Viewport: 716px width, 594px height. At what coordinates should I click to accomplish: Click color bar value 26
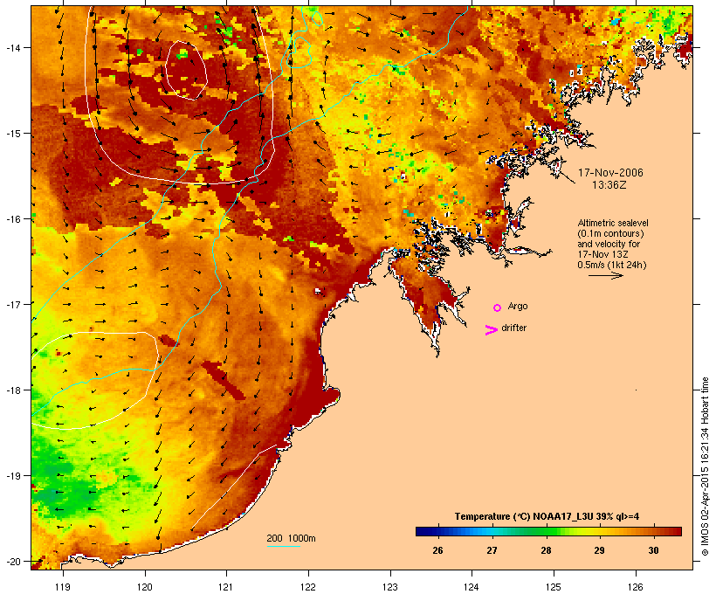[x=437, y=550]
